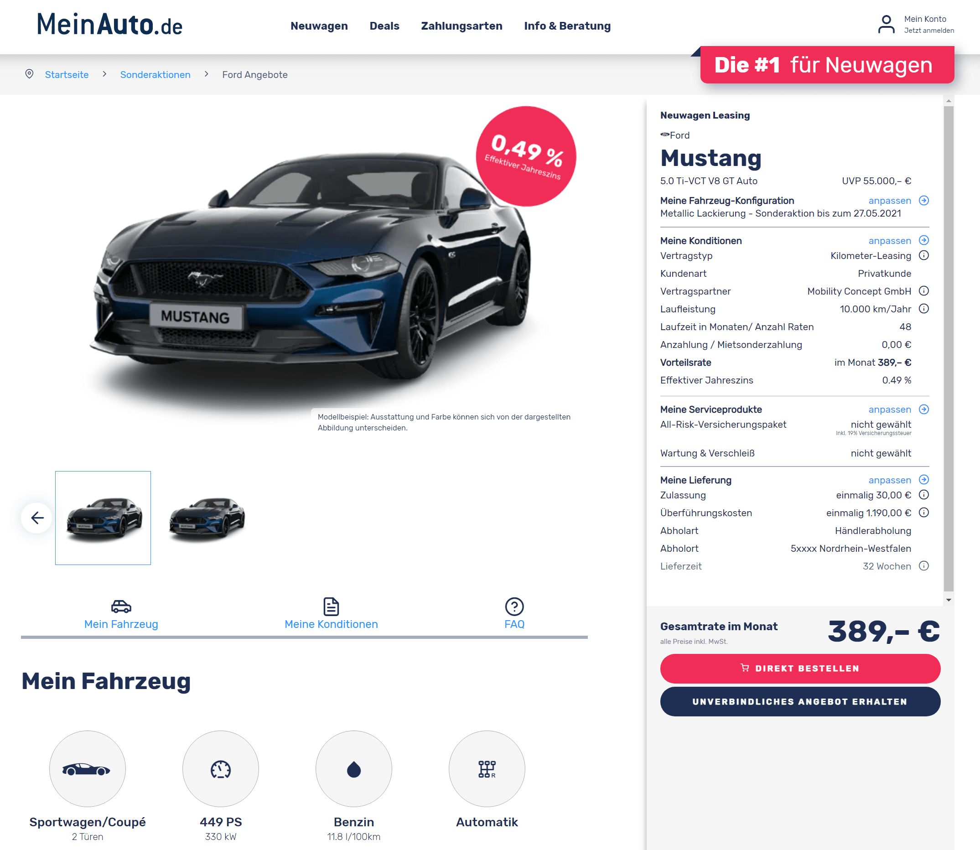Click the info icon beside Mobility Concept GmbH
Viewport: 980px width, 850px height.
tap(923, 291)
